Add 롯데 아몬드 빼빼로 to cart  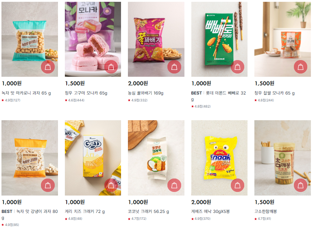[237, 67]
